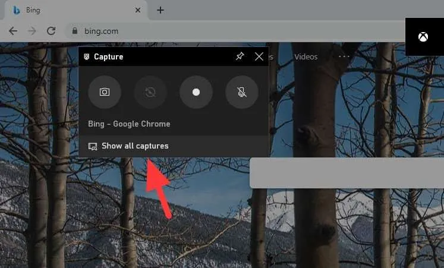This screenshot has width=444, height=268.
Task: Go back in Chrome browser
Action: (x=13, y=31)
